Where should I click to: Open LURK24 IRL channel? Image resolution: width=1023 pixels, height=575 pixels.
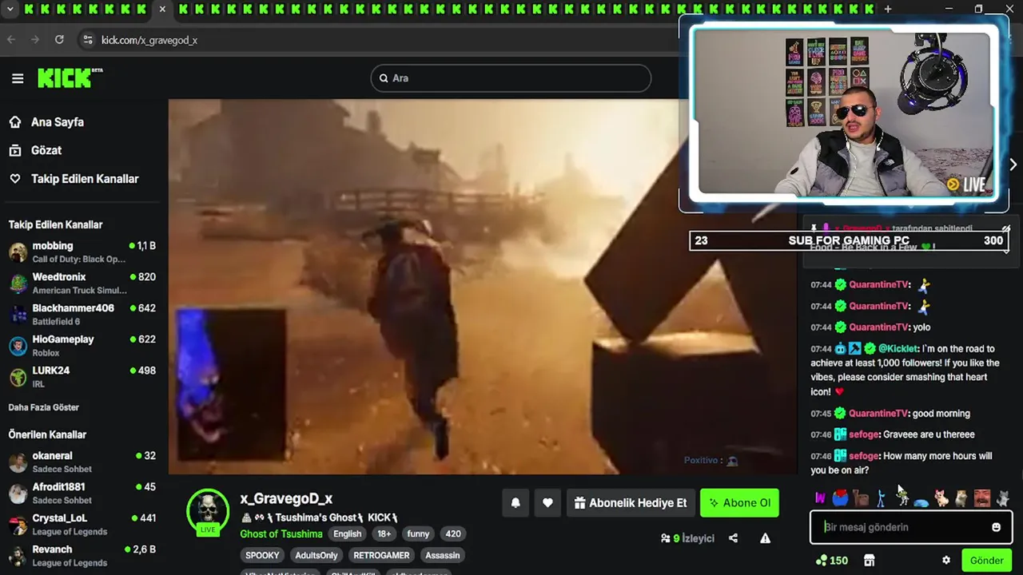[x=82, y=376]
